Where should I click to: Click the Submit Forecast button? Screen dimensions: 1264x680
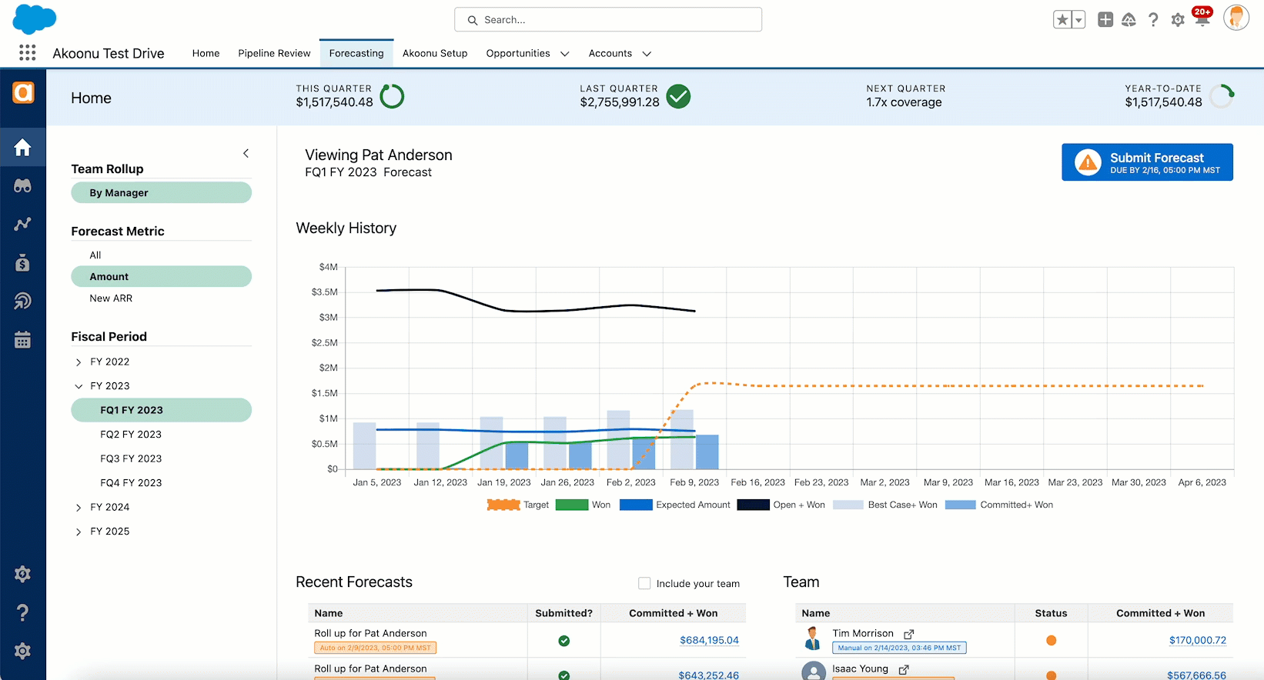click(1147, 162)
